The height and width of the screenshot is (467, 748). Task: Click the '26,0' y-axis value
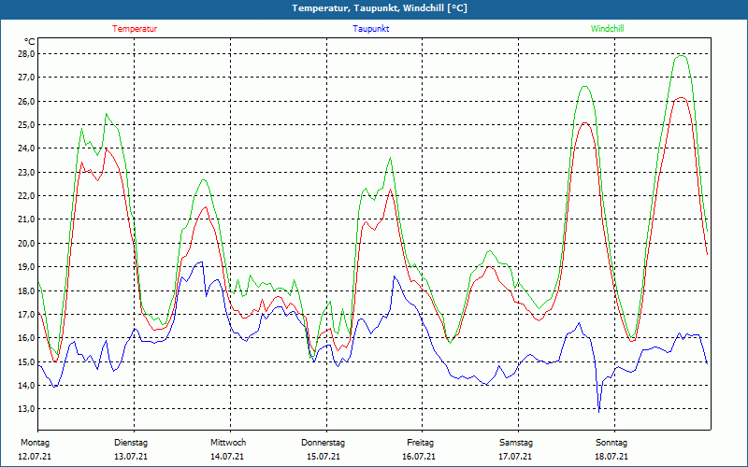[27, 101]
